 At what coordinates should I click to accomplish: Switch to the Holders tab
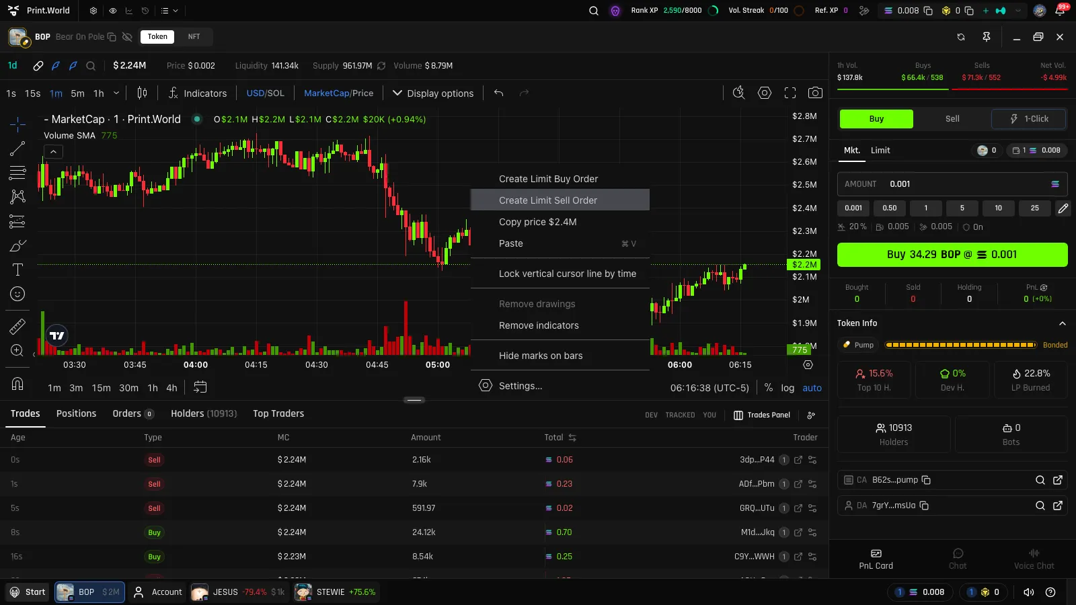(204, 413)
